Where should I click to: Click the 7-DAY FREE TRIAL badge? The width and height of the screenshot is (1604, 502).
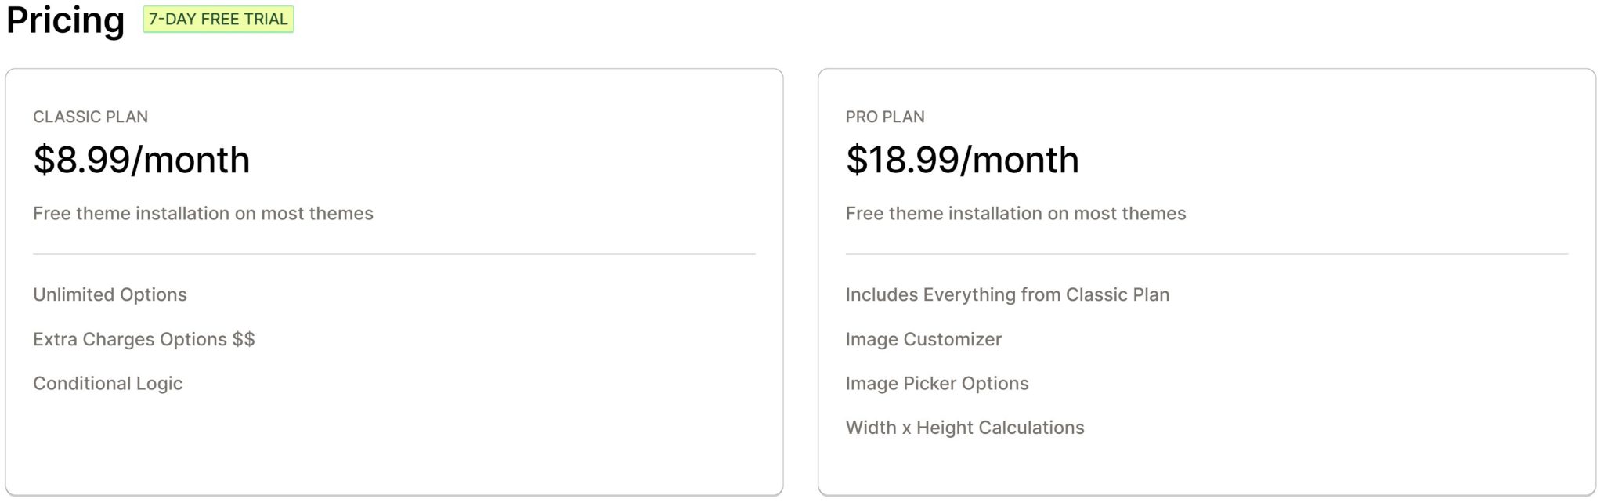[218, 19]
